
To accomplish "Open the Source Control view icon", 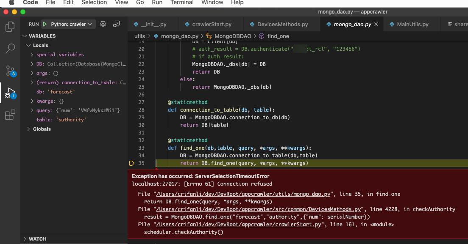I will coord(11,71).
